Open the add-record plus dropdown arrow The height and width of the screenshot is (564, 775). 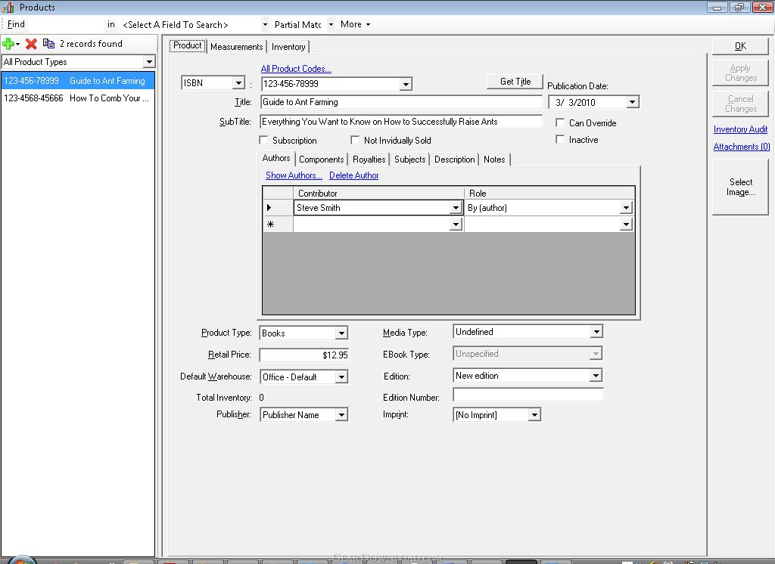18,45
